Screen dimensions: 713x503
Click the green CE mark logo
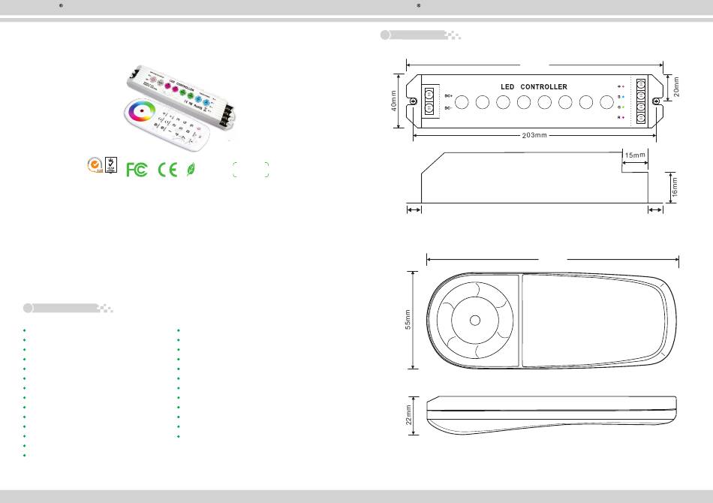pyautogui.click(x=167, y=170)
